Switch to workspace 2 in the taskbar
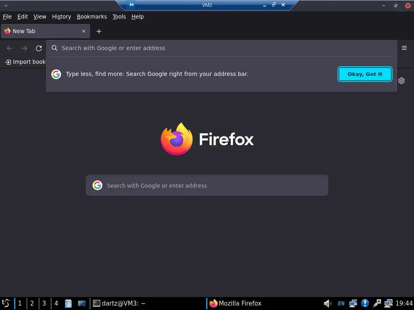The height and width of the screenshot is (310, 414). (32, 304)
